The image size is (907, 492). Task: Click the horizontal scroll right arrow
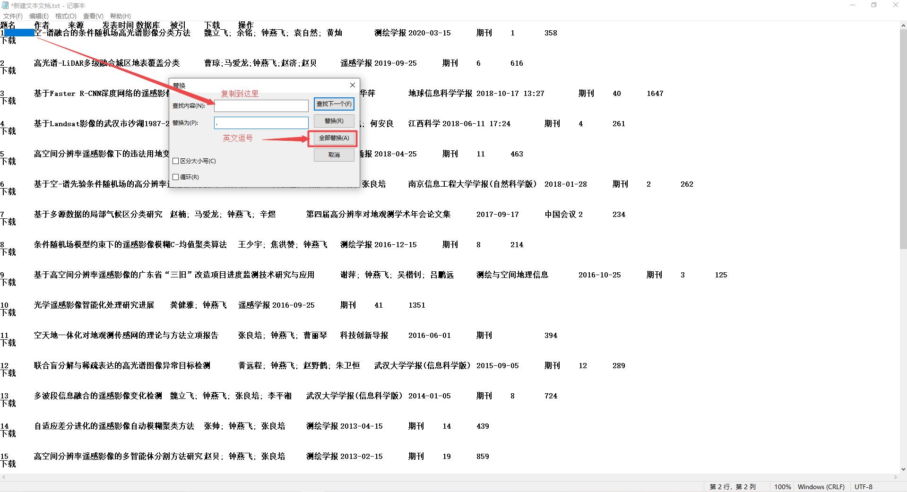click(x=895, y=477)
